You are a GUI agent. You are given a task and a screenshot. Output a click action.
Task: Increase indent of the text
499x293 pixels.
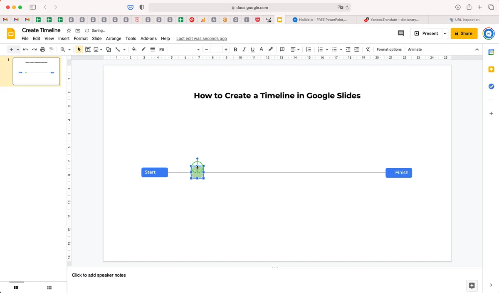(x=357, y=50)
